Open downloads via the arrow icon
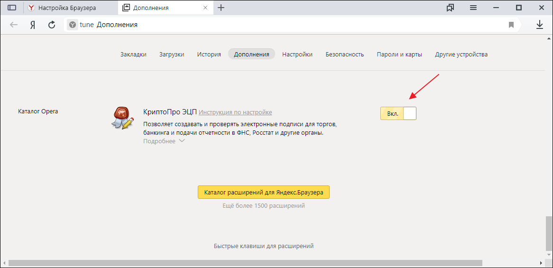This screenshot has height=268, width=553. point(540,24)
